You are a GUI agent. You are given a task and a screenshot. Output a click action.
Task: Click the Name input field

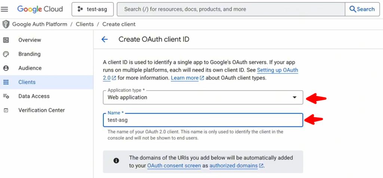pos(202,120)
